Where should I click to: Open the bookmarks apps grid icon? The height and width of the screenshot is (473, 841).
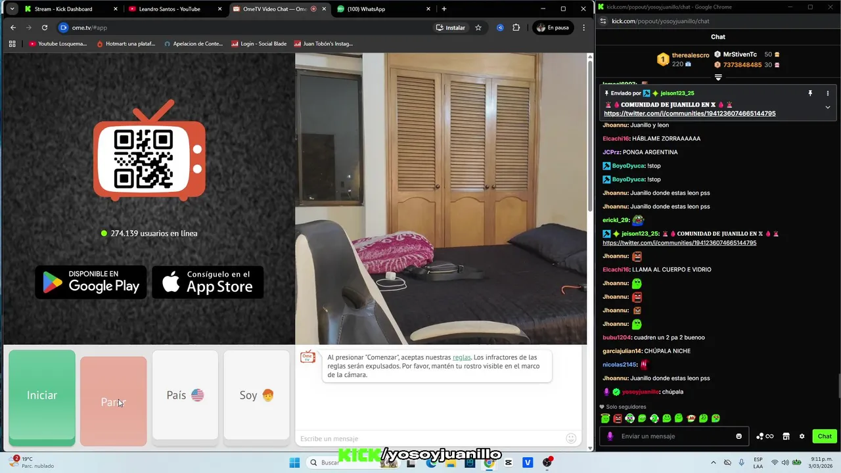click(12, 44)
